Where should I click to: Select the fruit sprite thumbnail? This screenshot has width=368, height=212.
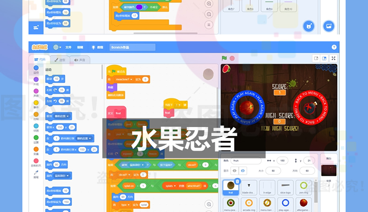pos(231,187)
